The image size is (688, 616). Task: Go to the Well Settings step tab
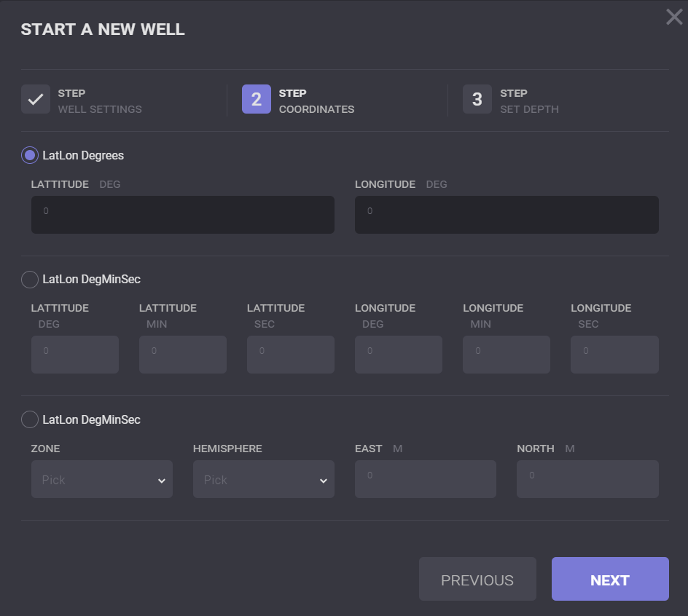[99, 101]
